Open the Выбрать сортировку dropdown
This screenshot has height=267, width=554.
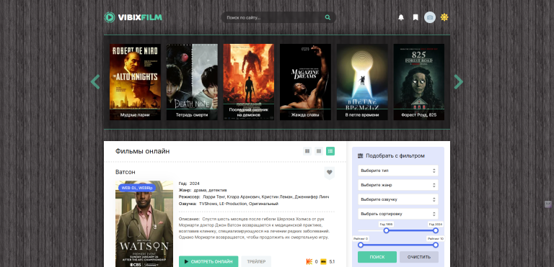point(398,214)
